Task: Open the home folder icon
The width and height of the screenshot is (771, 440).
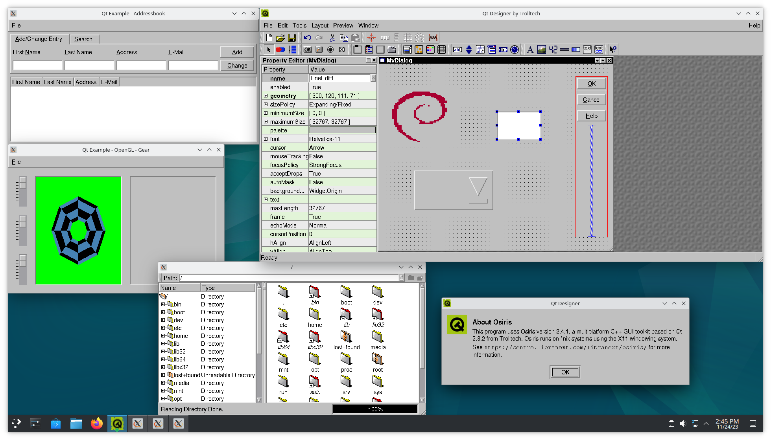Action: point(315,314)
